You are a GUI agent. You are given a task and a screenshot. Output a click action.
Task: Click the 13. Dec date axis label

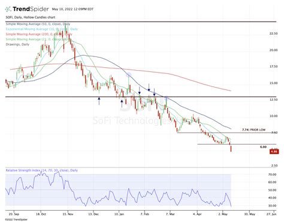[93, 214]
